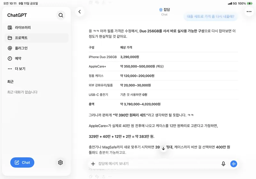
Task: Open attachments with the plus icon
Action: click(93, 164)
